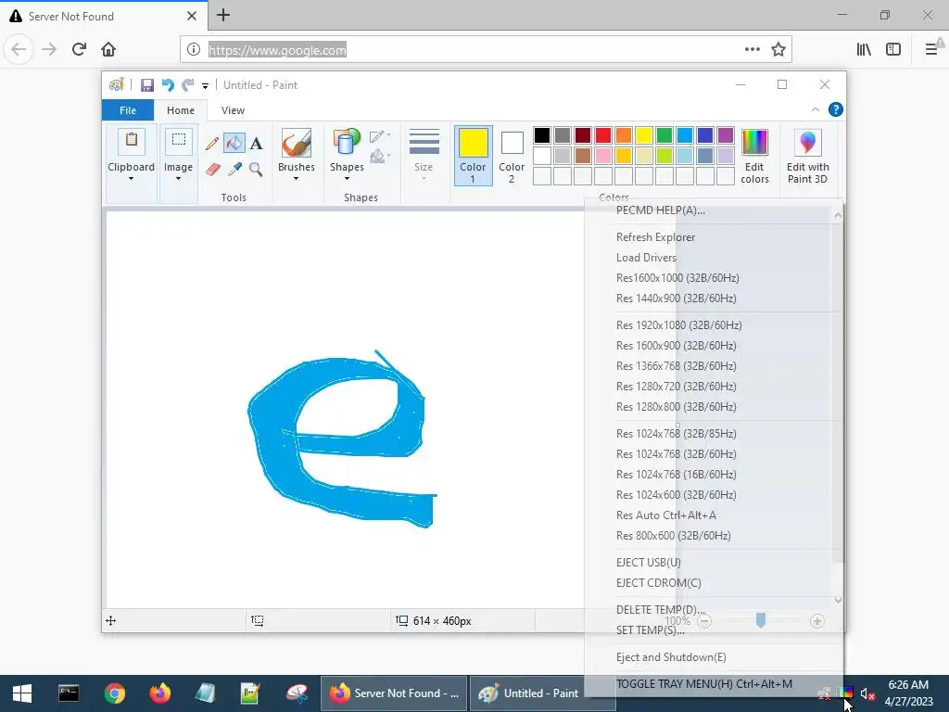Click Edit with Paint 3D
The image size is (949, 712).
pyautogui.click(x=807, y=156)
